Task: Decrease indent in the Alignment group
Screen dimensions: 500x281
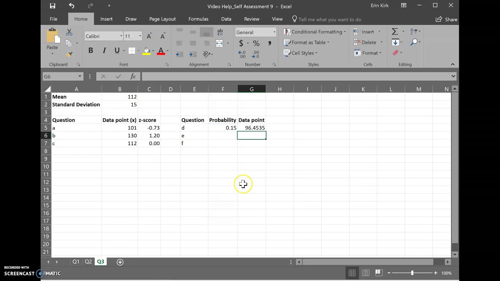Action: tap(179, 54)
